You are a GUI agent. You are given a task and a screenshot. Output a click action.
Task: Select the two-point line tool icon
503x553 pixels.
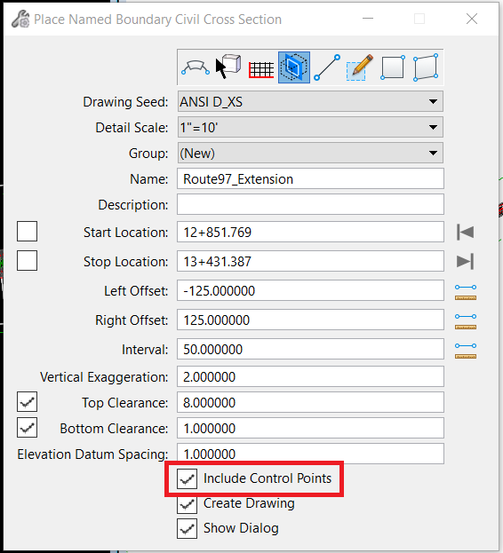pos(327,67)
